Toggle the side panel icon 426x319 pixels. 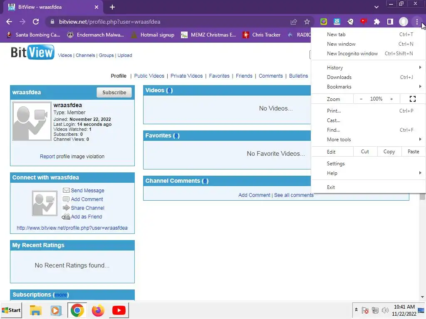[390, 22]
